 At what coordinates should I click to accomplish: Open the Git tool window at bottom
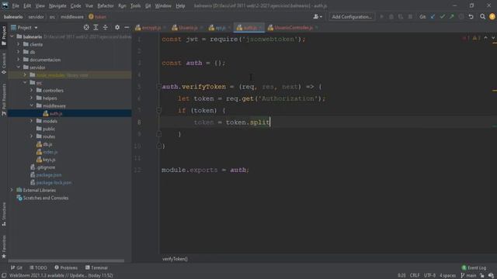pos(16,267)
